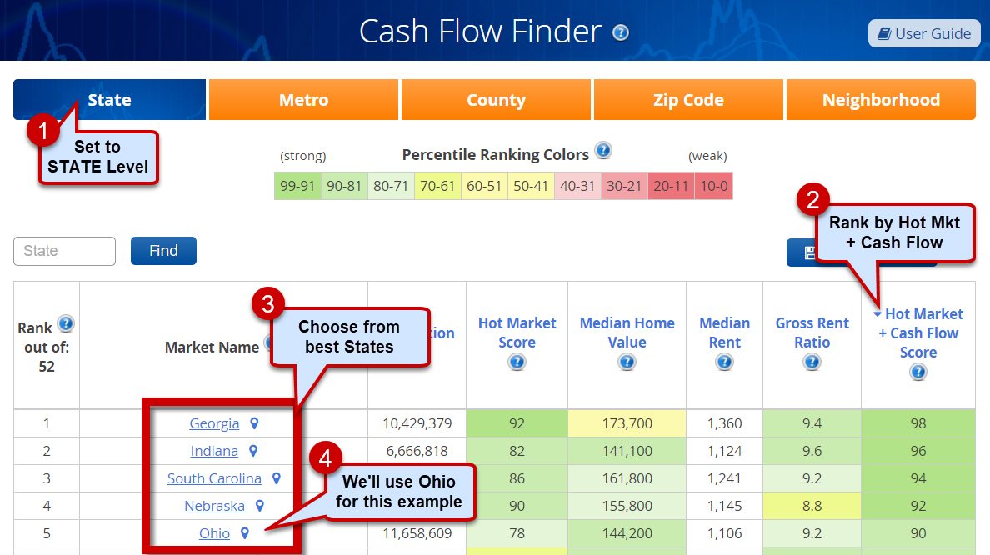Viewport: 990px width, 555px height.
Task: Select the 40-31 percentile color swatch
Action: point(577,186)
